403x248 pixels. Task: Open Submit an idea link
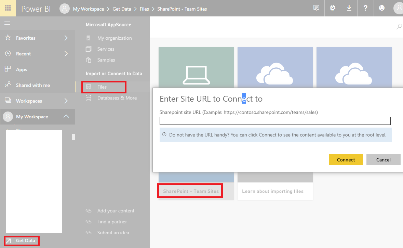[x=113, y=233]
